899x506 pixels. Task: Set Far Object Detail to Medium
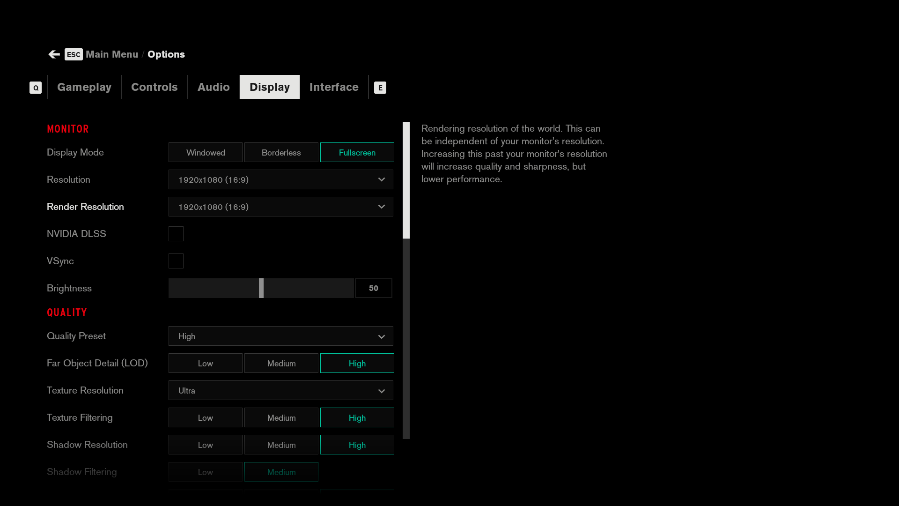pos(281,364)
